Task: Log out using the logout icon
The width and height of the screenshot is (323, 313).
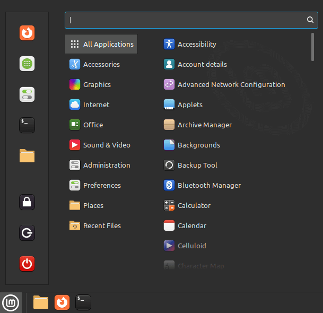Action: tap(27, 233)
